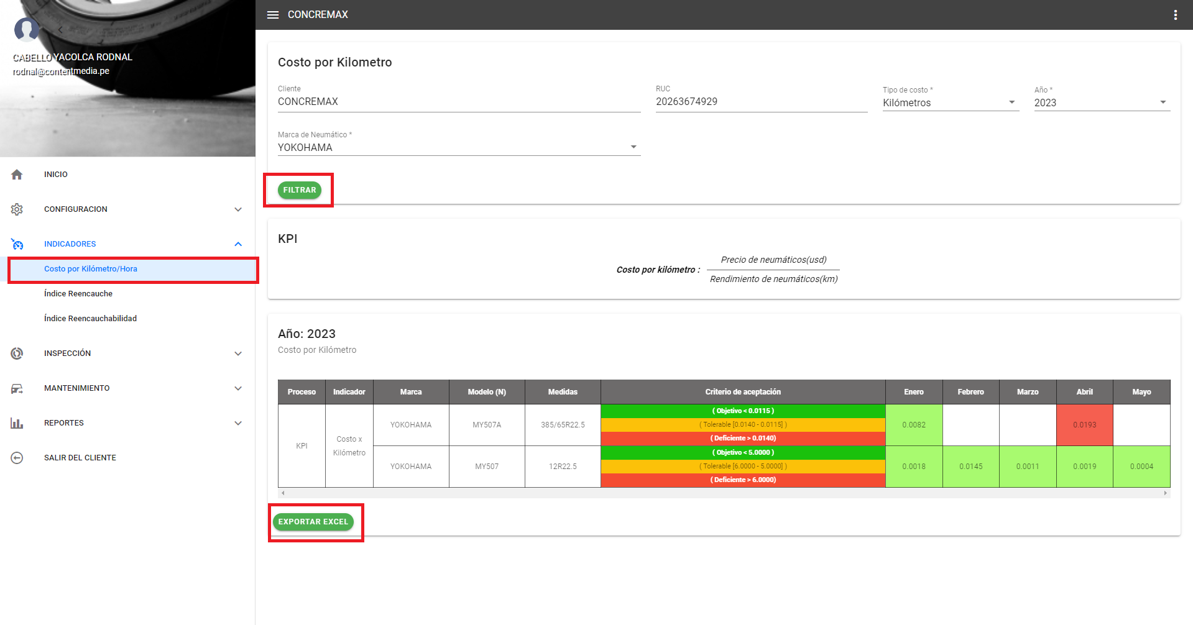Click the Mantenimiento vehicle icon
Image resolution: width=1193 pixels, height=625 pixels.
tap(17, 388)
